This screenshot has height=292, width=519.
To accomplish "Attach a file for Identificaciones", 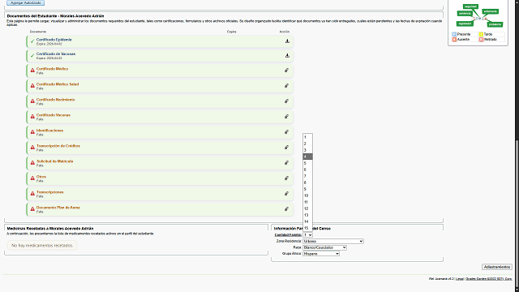I will (286, 131).
